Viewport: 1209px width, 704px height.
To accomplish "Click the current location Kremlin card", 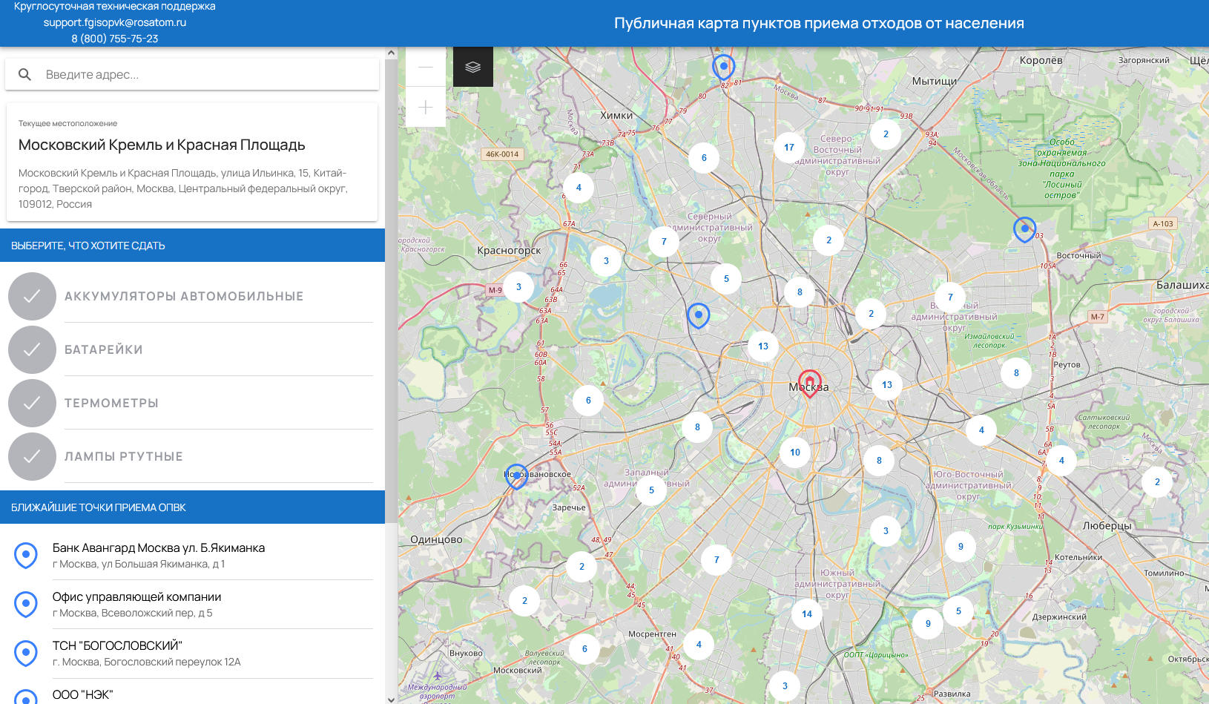I will [192, 162].
